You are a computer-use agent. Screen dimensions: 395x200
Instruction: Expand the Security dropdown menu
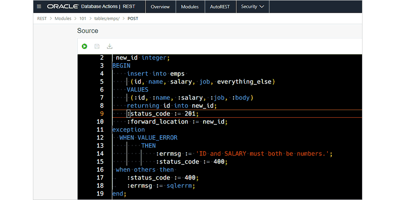pos(252,7)
